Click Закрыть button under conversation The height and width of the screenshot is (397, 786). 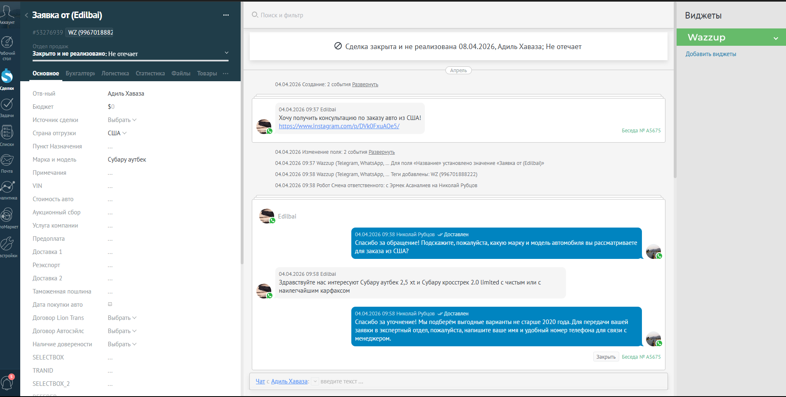[x=606, y=357]
